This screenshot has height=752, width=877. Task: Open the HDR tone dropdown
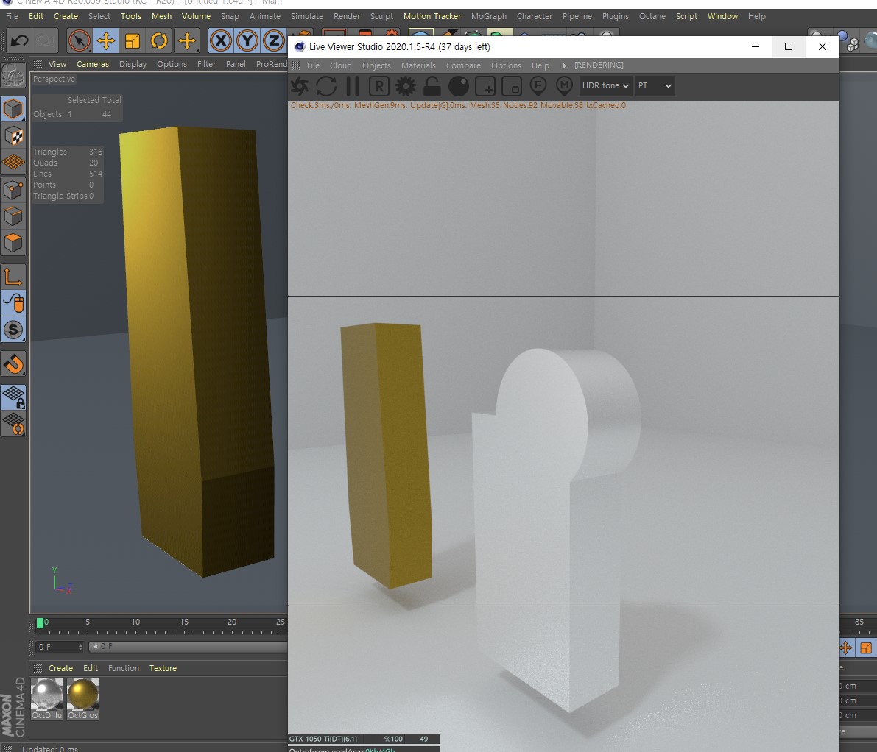pyautogui.click(x=606, y=85)
